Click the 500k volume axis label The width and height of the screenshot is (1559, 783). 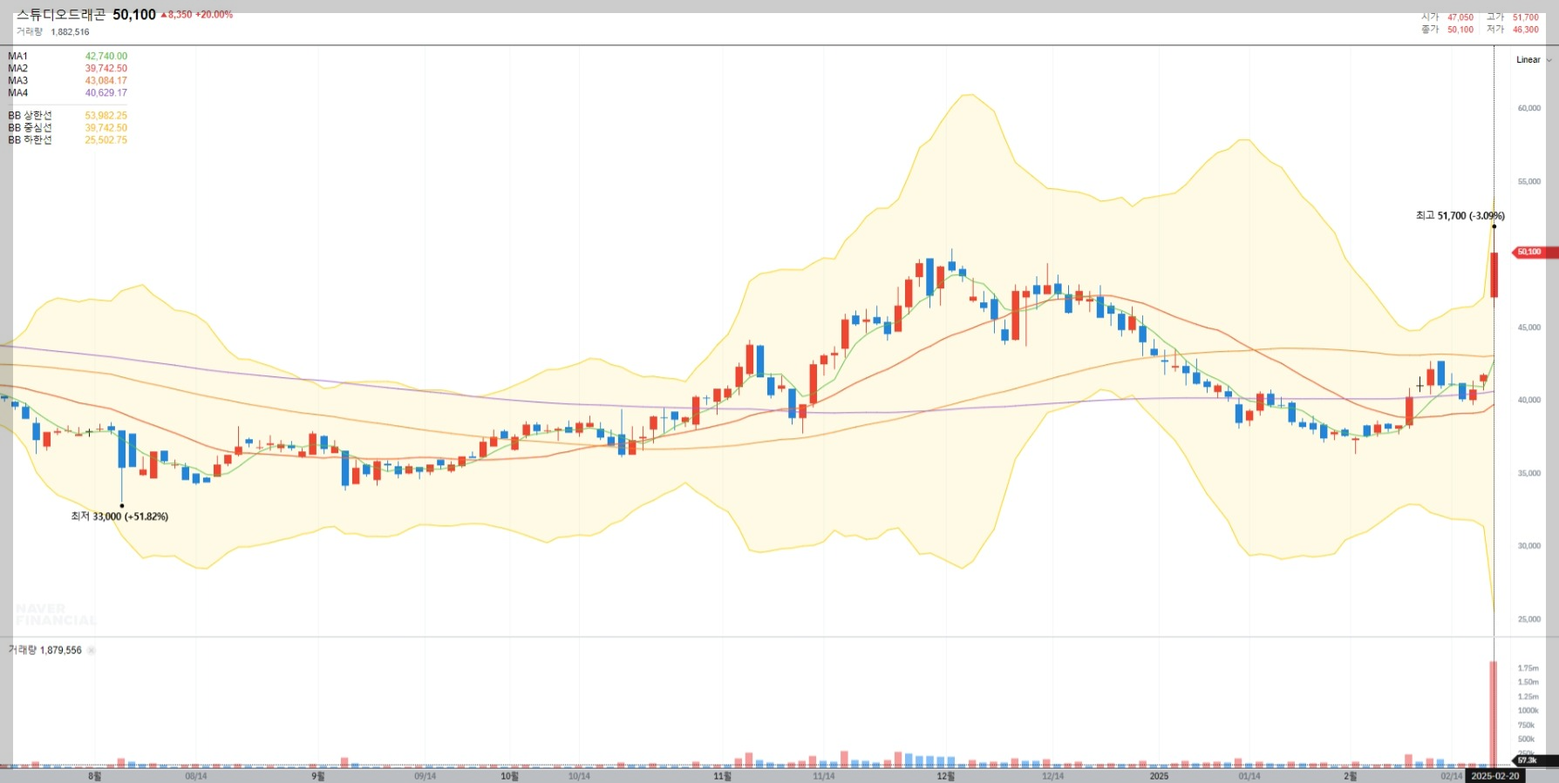click(1527, 739)
